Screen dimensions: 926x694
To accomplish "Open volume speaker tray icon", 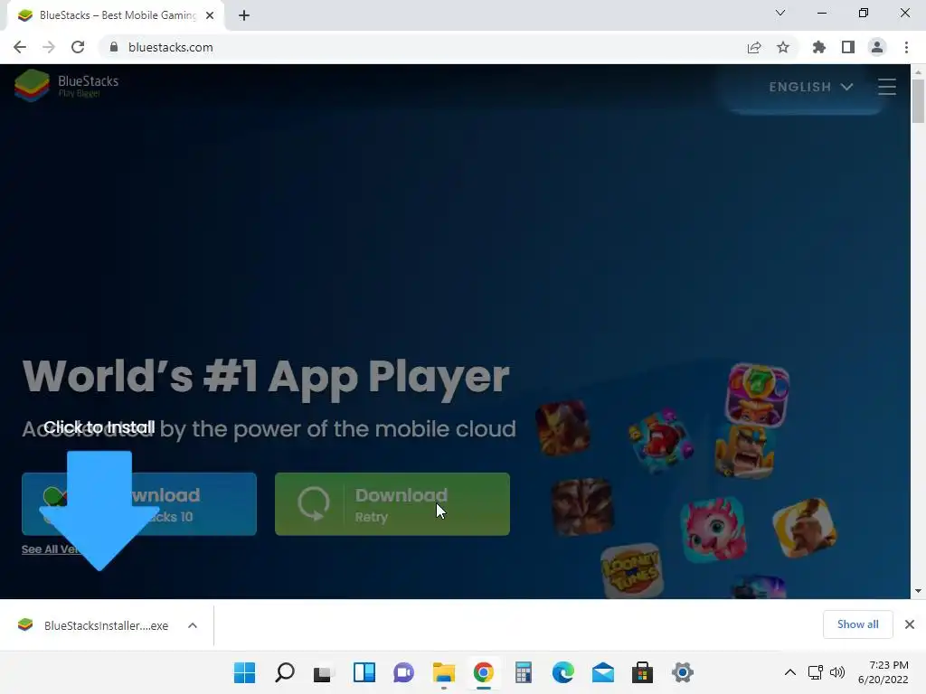I will click(x=837, y=672).
